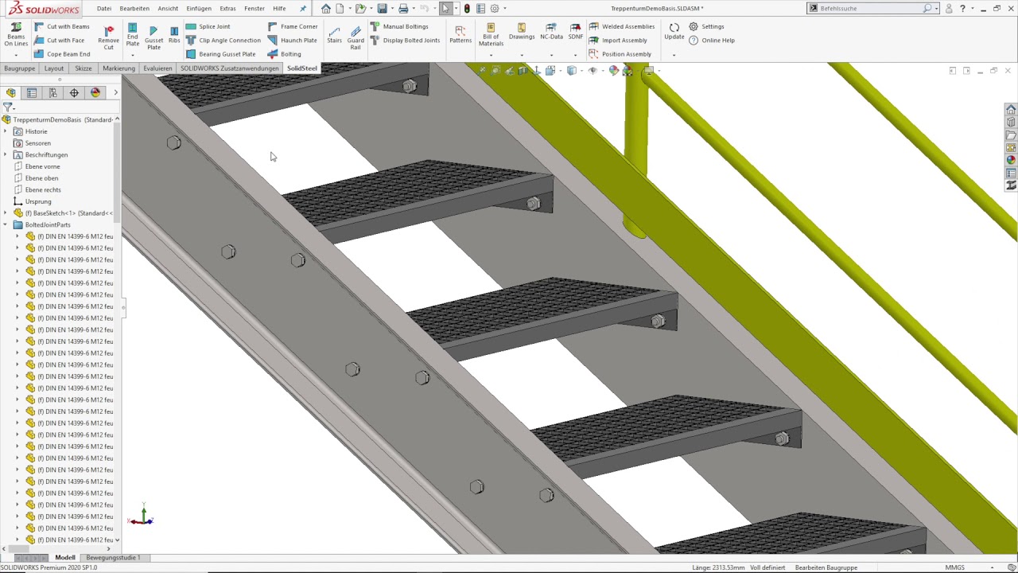Open the ConfigurationManager tab icon
The width and height of the screenshot is (1018, 573).
pos(52,93)
